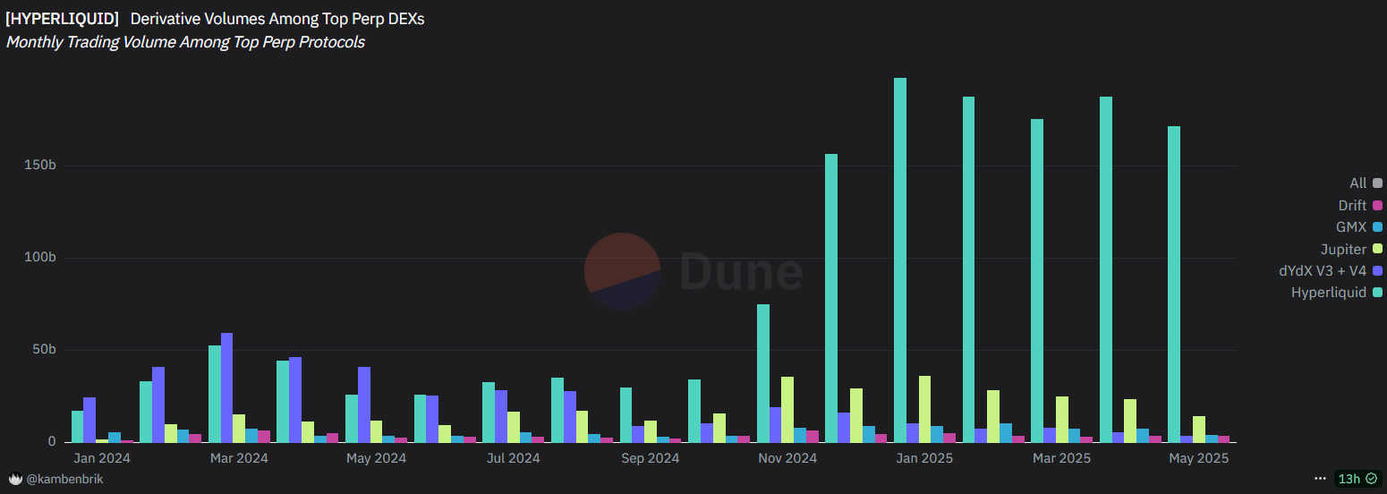The image size is (1387, 494).
Task: Select the yellow-green Jupiter bar at Nov 2024
Action: tap(787, 409)
